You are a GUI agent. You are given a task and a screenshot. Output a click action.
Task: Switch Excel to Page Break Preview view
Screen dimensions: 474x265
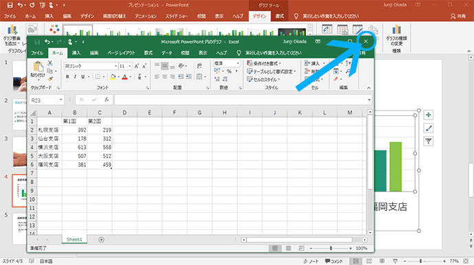coord(302,248)
